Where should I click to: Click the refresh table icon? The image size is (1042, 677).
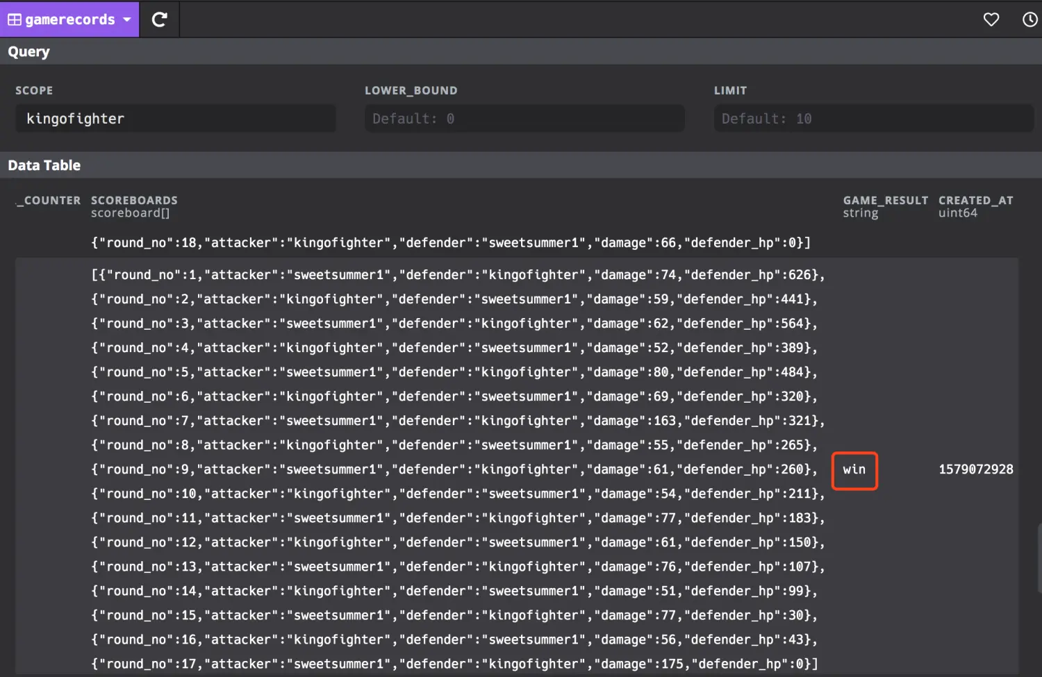(x=159, y=19)
